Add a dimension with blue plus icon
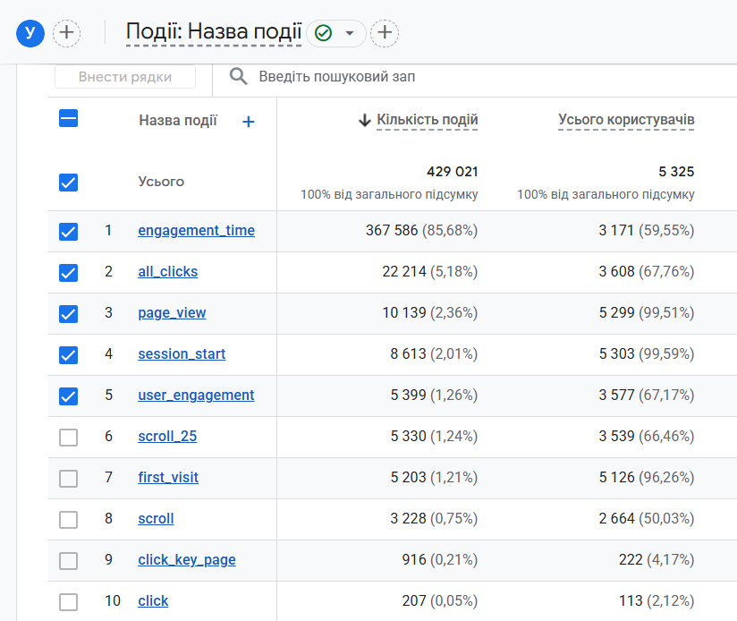 (x=248, y=122)
